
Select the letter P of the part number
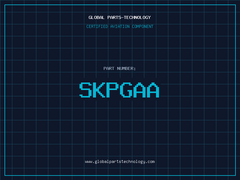point(112,90)
